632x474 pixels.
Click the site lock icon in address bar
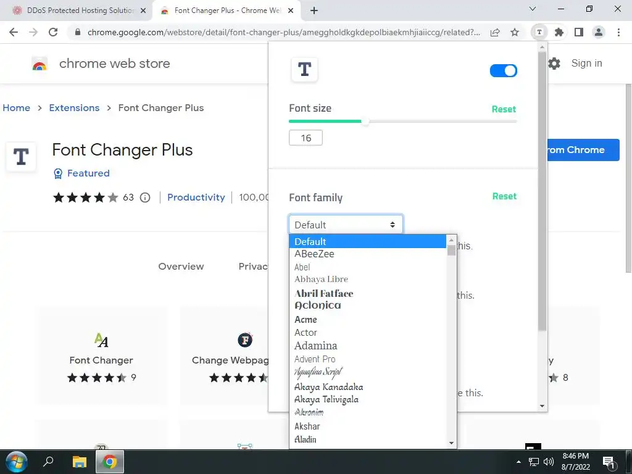[x=78, y=32]
